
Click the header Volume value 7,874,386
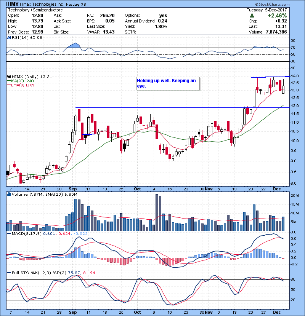click(276, 32)
